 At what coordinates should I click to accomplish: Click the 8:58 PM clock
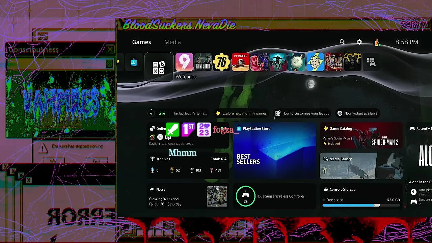coord(407,42)
